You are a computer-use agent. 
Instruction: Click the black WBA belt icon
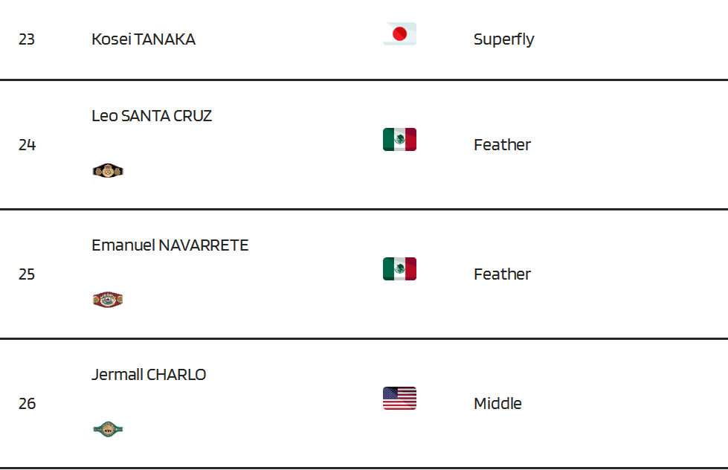coord(108,171)
